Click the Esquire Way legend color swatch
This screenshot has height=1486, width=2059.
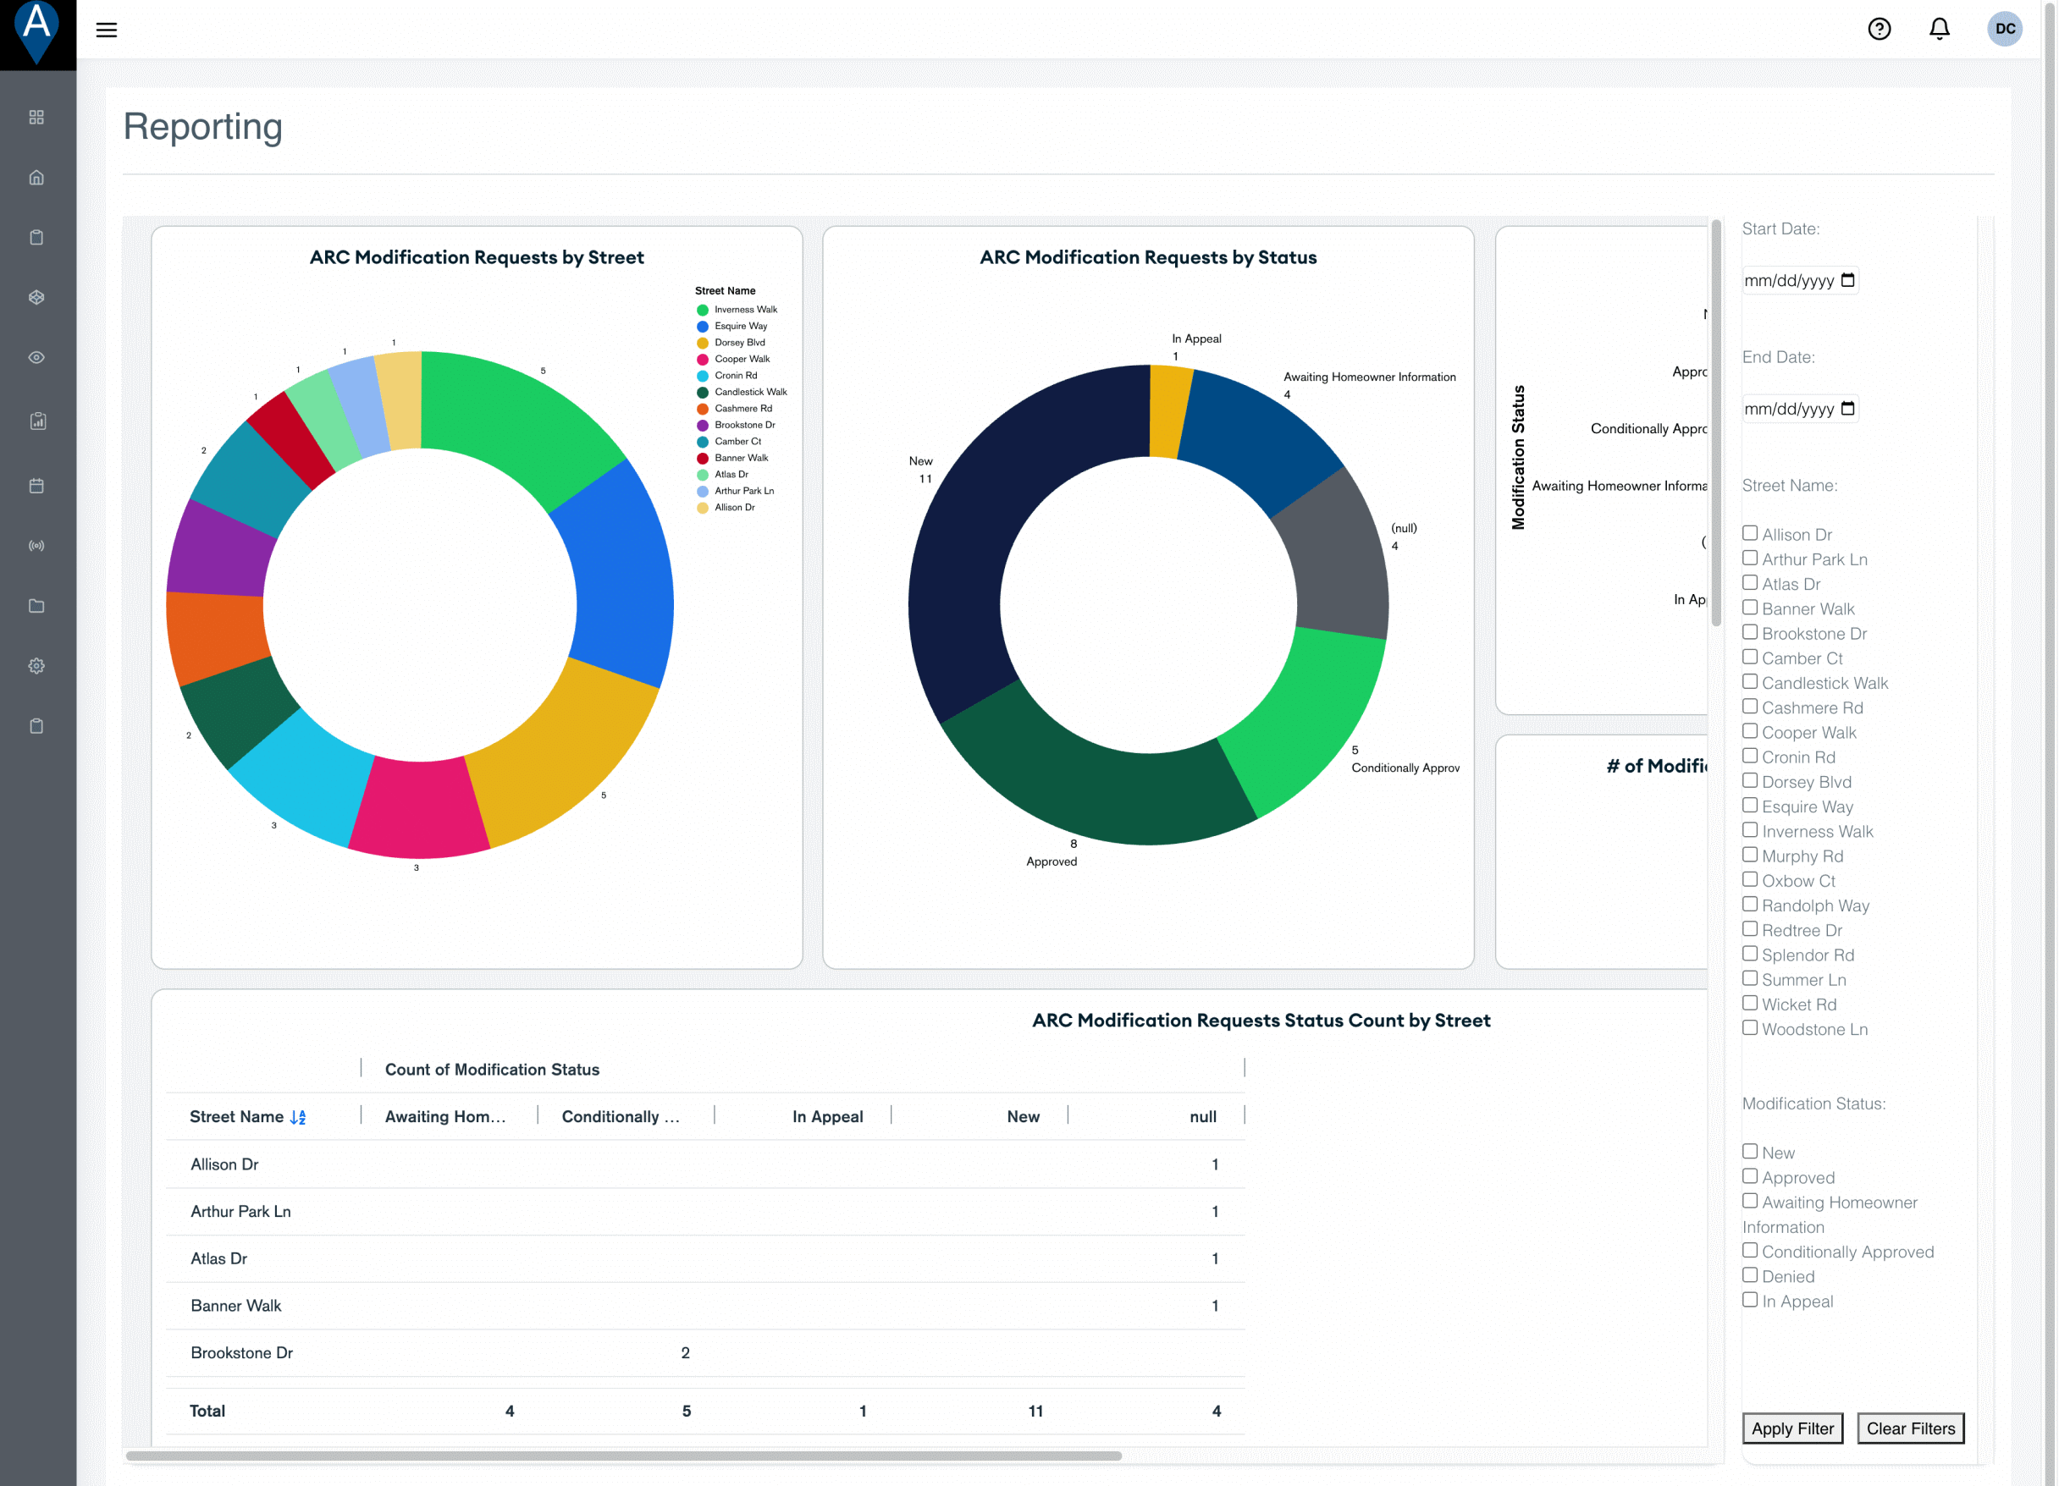[x=702, y=327]
